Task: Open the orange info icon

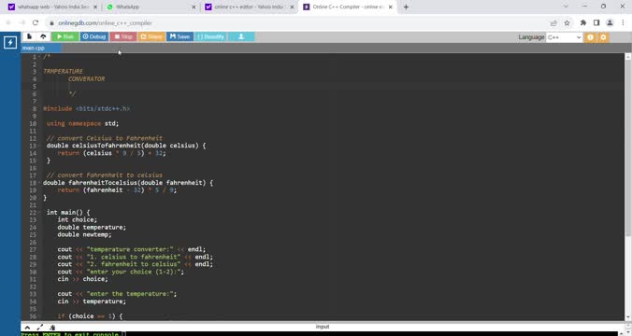Action: pos(590,37)
